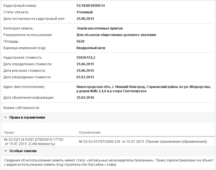The height and width of the screenshot is (170, 216).
Task: Click the Учтенный status value
Action: [x=85, y=12]
